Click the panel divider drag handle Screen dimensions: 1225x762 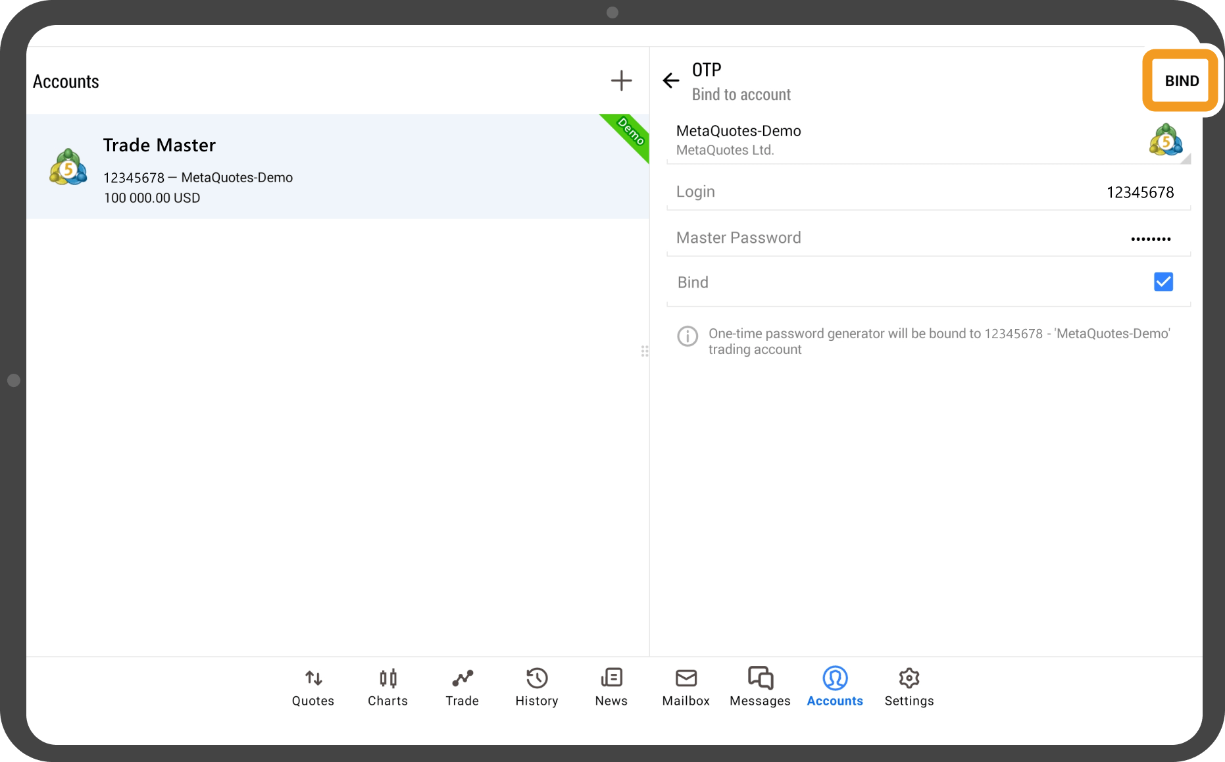click(645, 351)
